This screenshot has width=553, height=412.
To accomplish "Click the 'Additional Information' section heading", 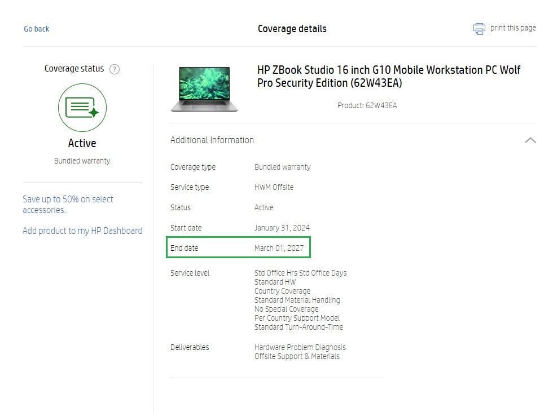I will click(212, 140).
